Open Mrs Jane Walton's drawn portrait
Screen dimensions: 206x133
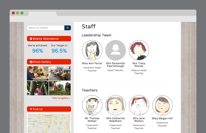pyautogui.click(x=139, y=105)
